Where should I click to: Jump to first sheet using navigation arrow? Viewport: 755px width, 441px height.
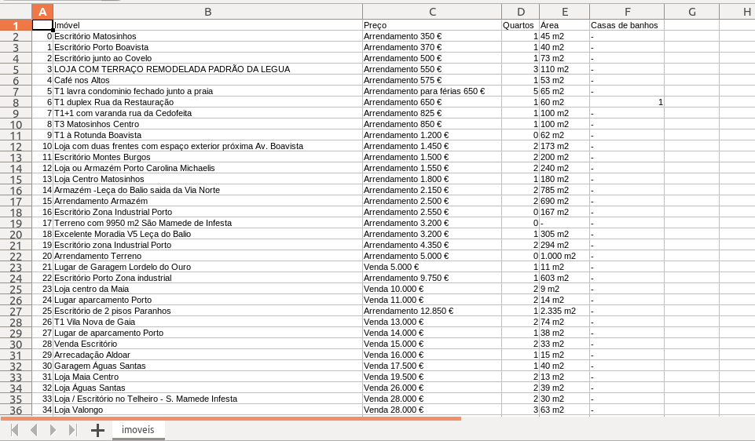pos(14,430)
